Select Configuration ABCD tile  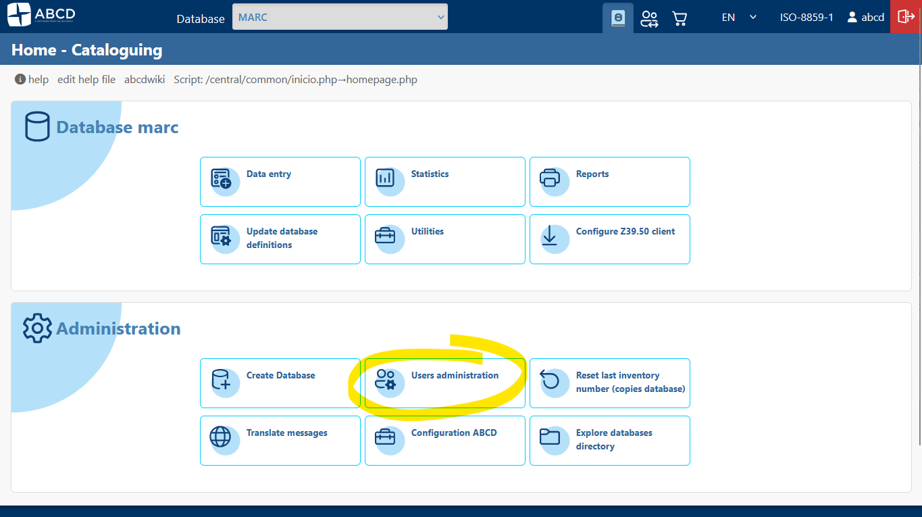click(444, 440)
